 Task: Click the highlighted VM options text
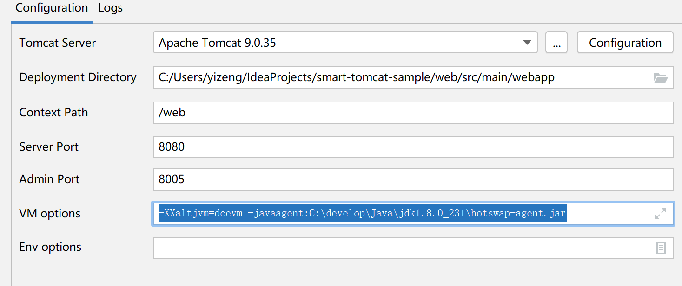coord(362,213)
